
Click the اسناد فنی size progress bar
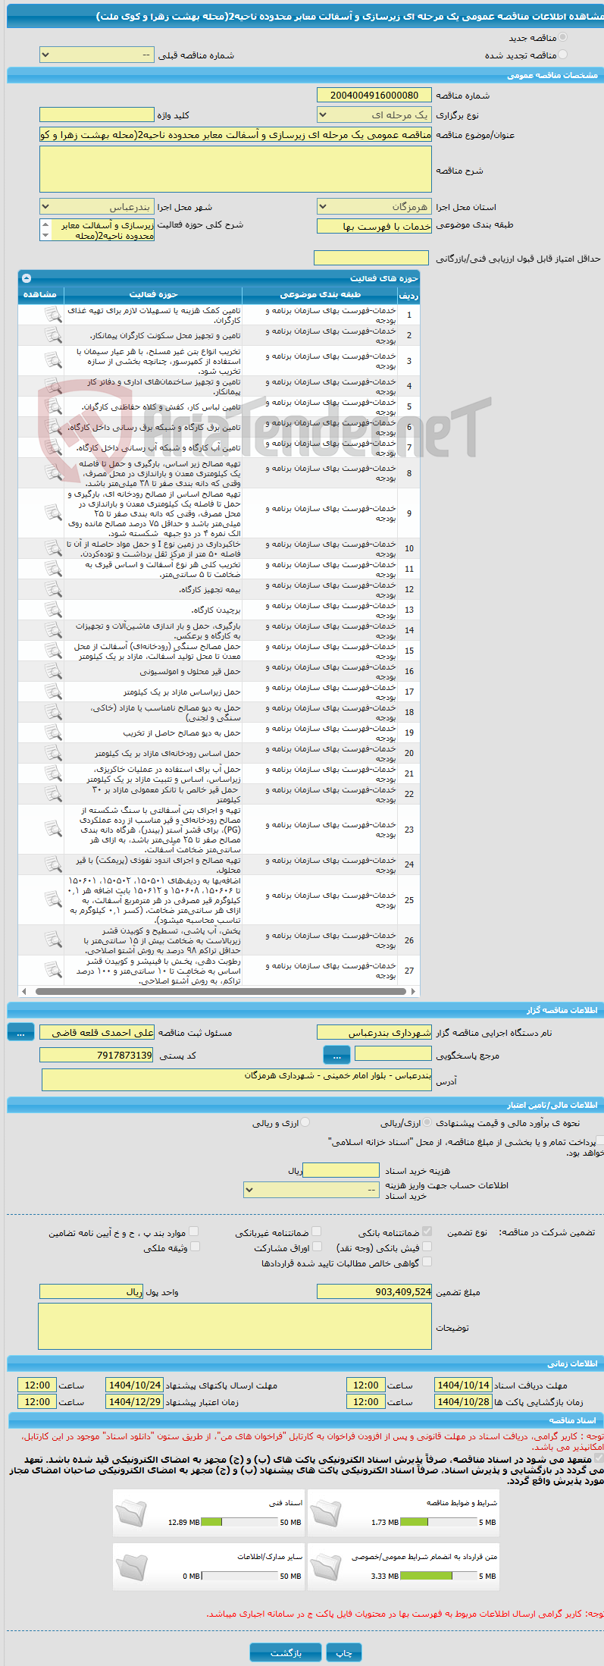(240, 1522)
